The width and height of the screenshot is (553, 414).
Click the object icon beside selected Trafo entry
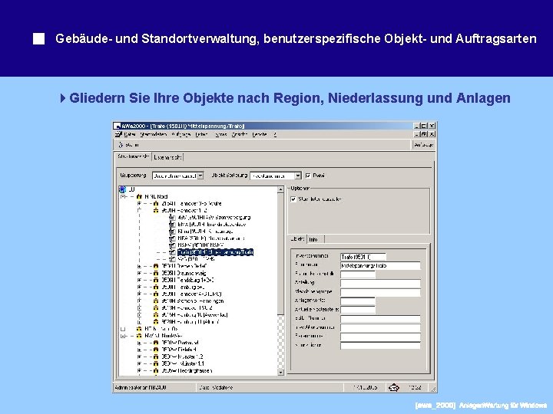pyautogui.click(x=172, y=252)
